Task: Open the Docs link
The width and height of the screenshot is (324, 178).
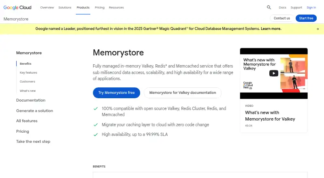Action: pos(282,7)
